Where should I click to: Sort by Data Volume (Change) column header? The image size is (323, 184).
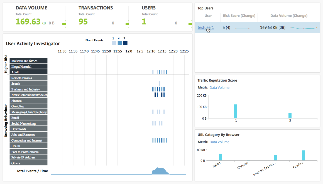click(x=289, y=16)
